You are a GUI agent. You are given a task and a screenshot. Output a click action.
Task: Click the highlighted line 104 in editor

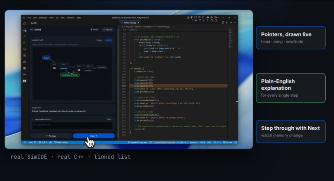179,86
